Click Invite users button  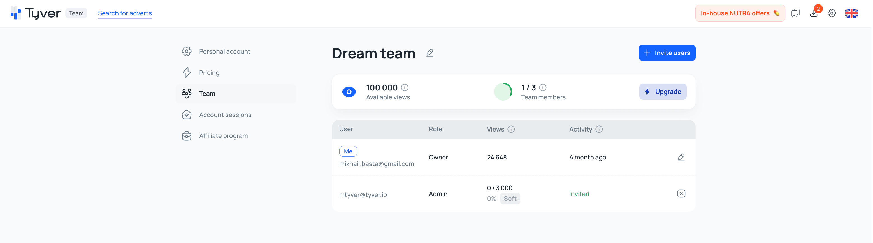coord(667,53)
